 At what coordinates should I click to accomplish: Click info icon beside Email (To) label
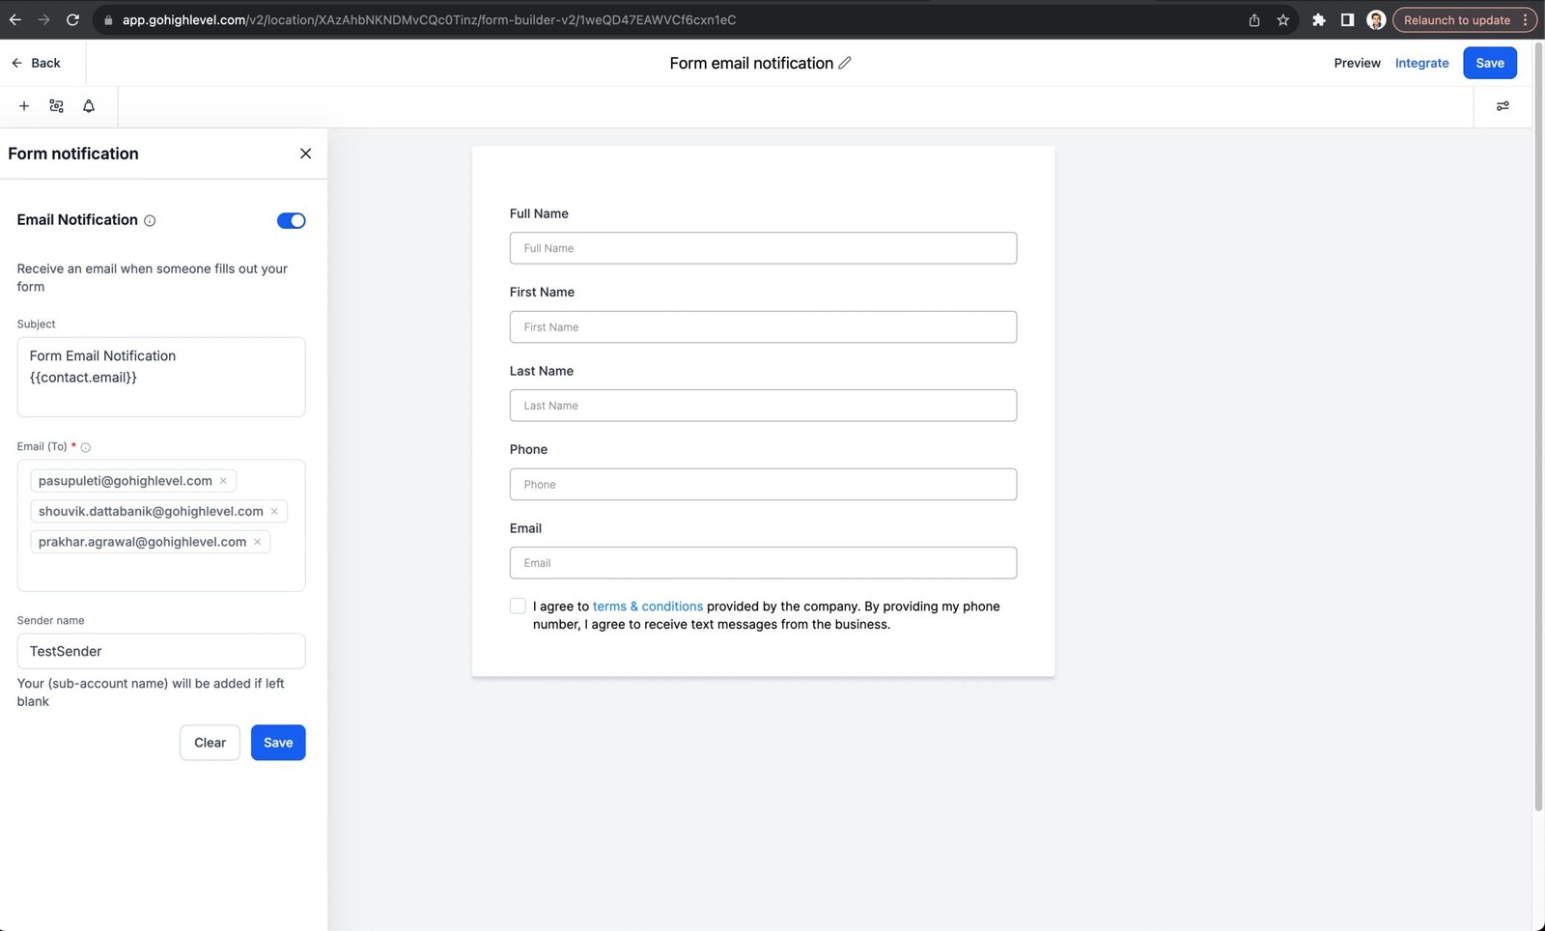[x=86, y=447]
